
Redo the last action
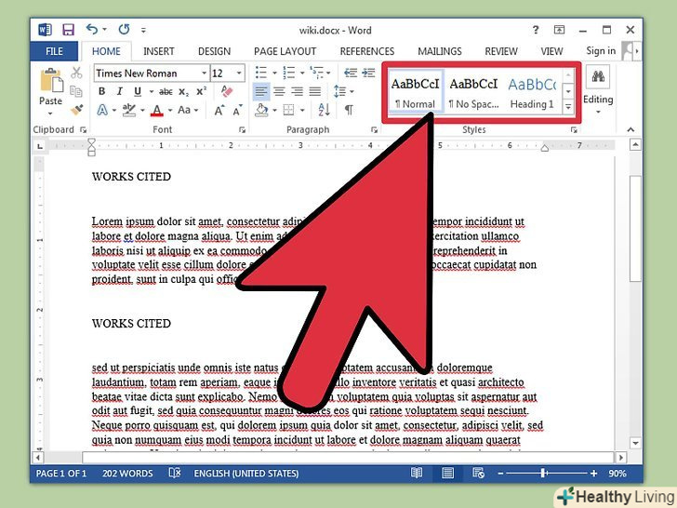(124, 30)
